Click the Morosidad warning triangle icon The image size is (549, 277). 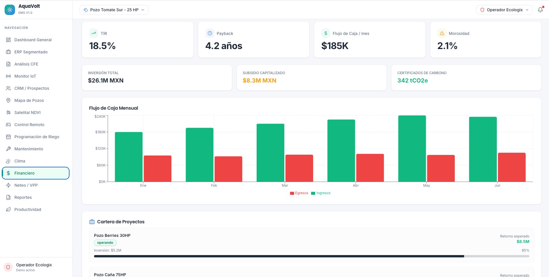[x=442, y=33]
